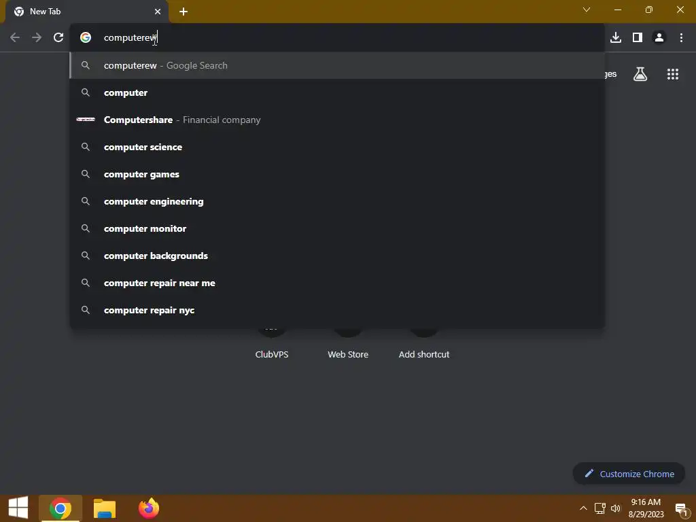Open the profile avatar icon
The height and width of the screenshot is (522, 696).
[x=659, y=37]
